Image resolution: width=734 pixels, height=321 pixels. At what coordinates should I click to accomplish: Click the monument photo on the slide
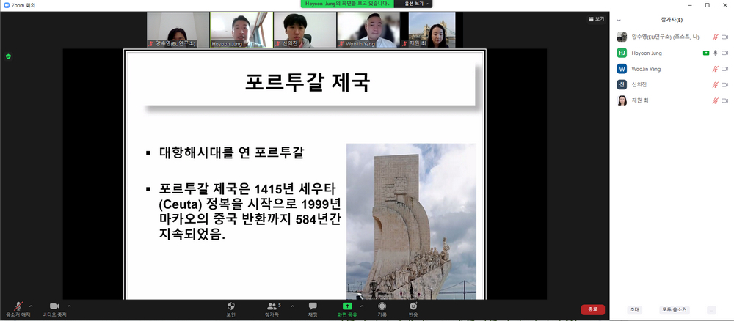tap(411, 221)
